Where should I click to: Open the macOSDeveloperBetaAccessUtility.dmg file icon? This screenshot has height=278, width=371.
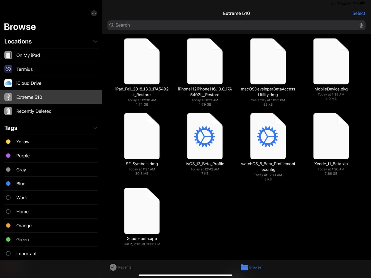(x=268, y=61)
